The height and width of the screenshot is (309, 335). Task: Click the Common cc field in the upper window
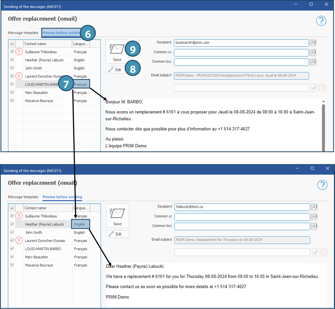click(241, 53)
